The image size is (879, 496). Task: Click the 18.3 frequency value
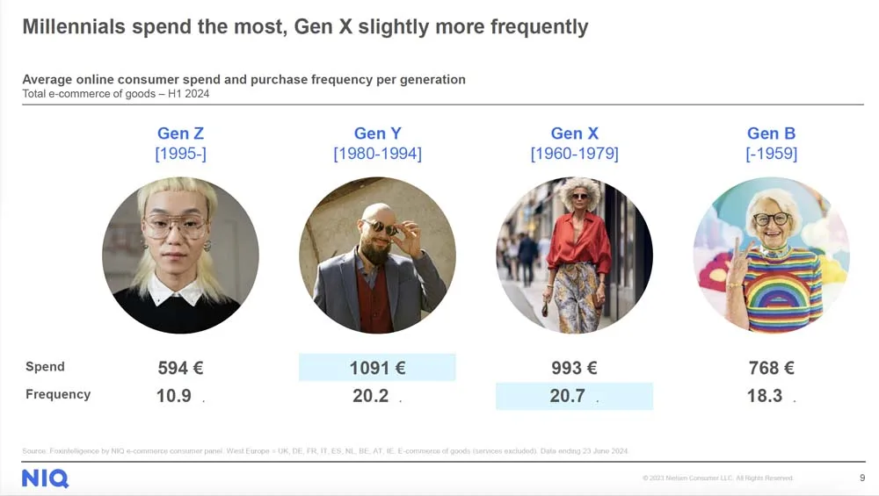click(x=765, y=396)
